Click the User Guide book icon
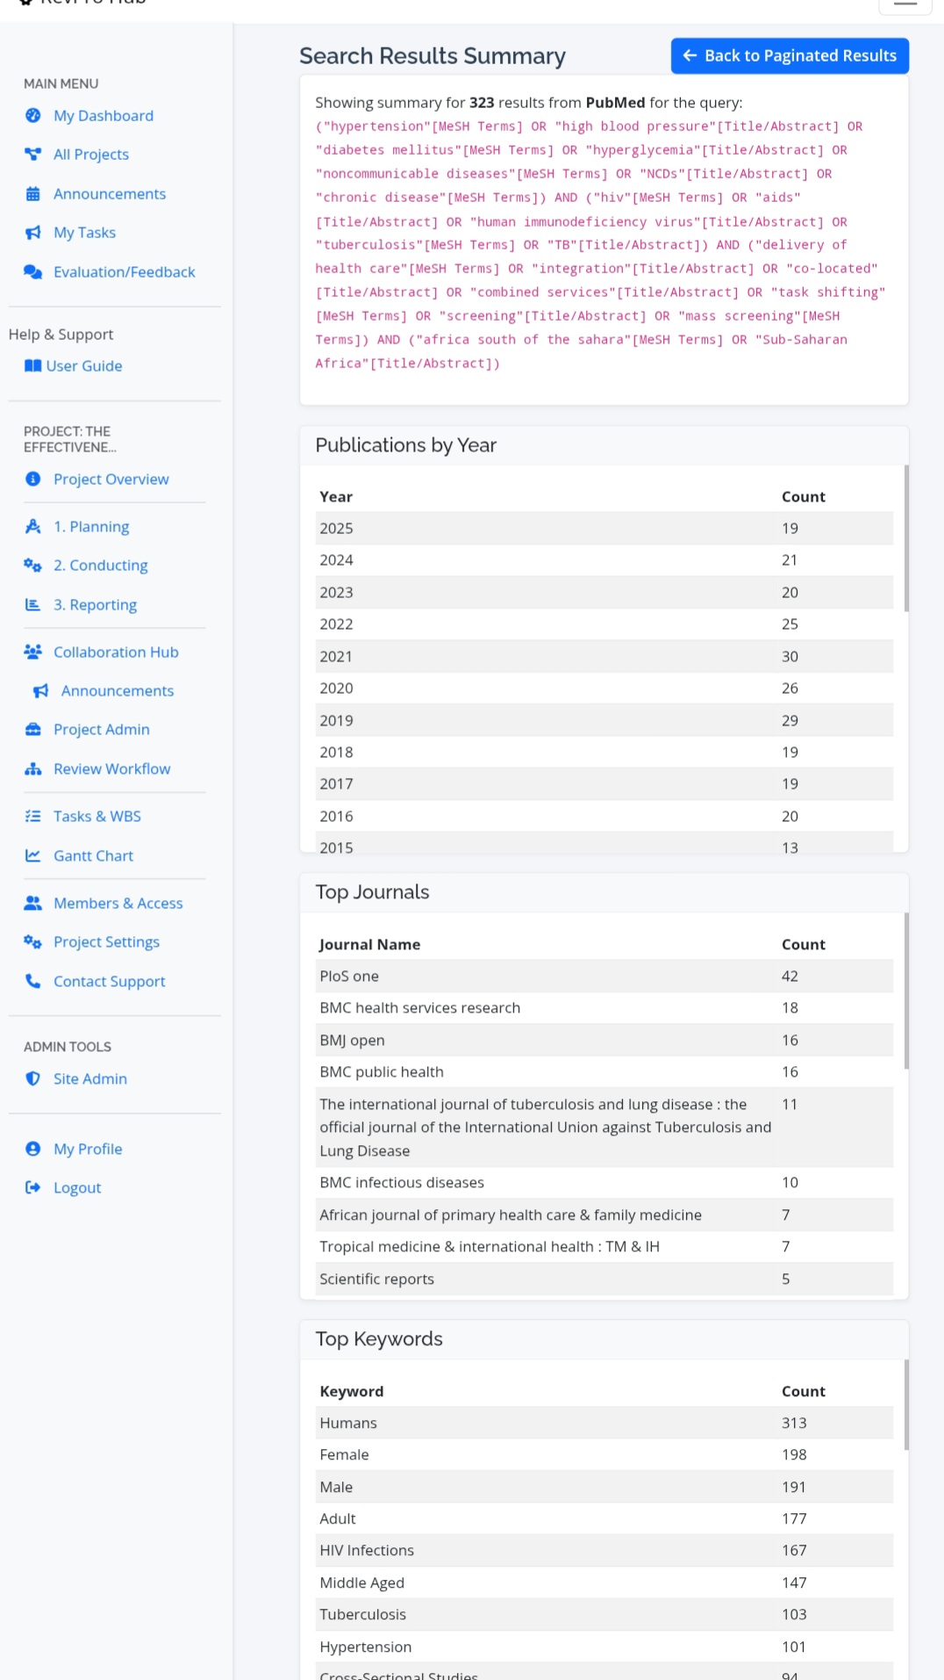This screenshot has height=1680, width=944. (x=33, y=366)
